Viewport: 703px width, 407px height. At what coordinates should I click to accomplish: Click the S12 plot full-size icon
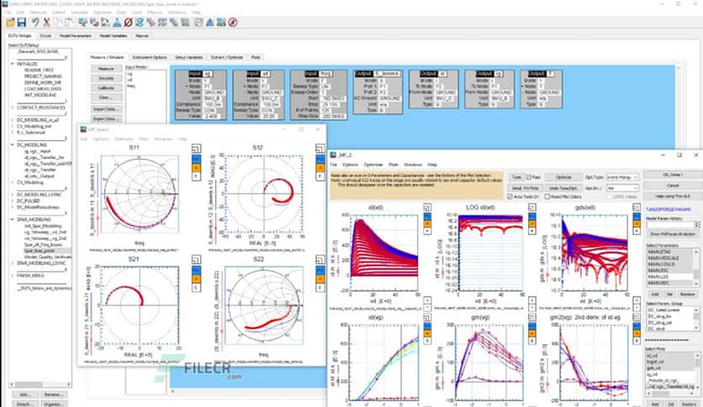tap(320, 148)
